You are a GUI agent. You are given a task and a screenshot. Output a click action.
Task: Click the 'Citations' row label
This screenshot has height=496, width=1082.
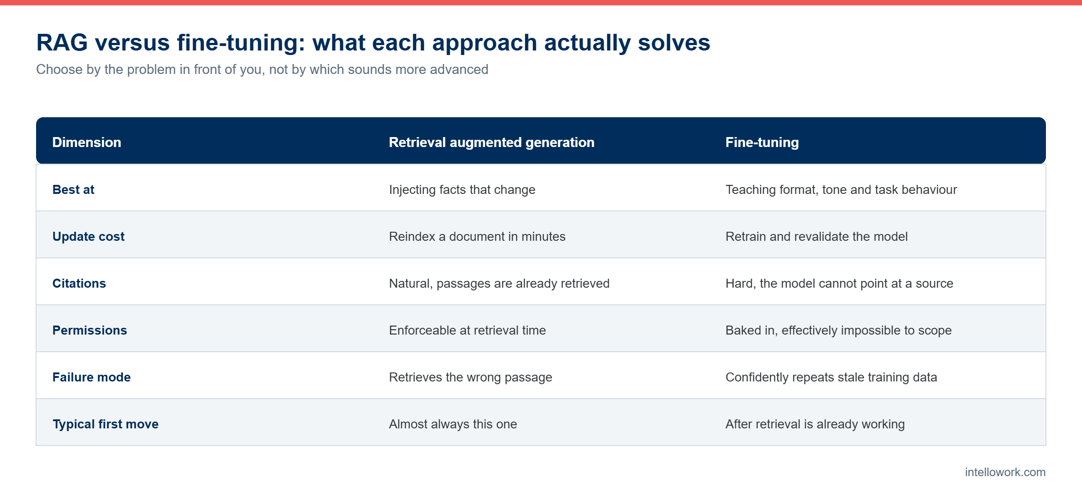[79, 284]
